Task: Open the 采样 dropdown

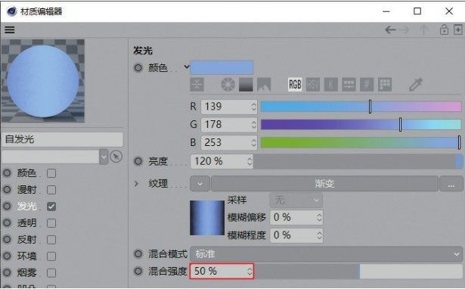Action: pyautogui.click(x=296, y=200)
